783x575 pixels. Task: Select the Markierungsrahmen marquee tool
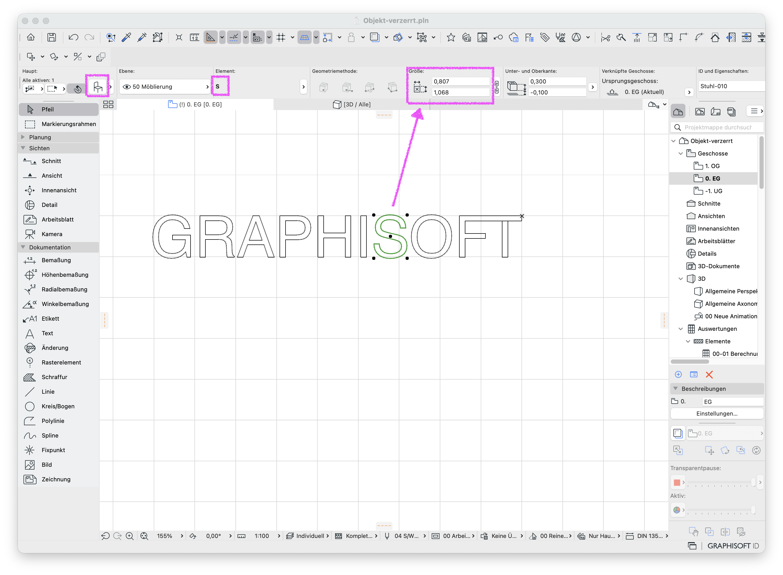[x=58, y=124]
